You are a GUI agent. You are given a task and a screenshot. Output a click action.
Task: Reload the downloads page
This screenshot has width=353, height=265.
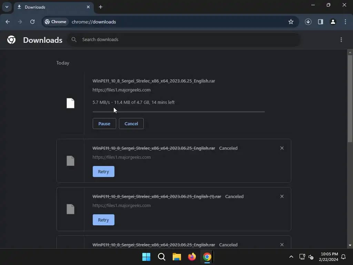pos(32,22)
